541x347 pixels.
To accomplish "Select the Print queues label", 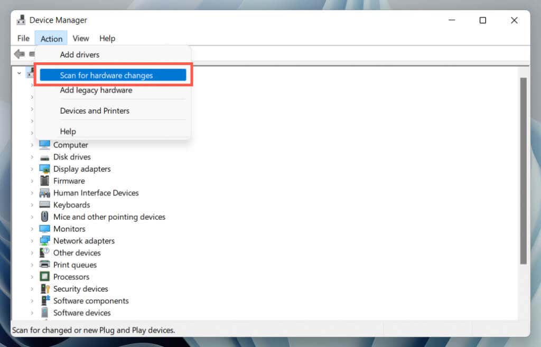I will pos(75,265).
